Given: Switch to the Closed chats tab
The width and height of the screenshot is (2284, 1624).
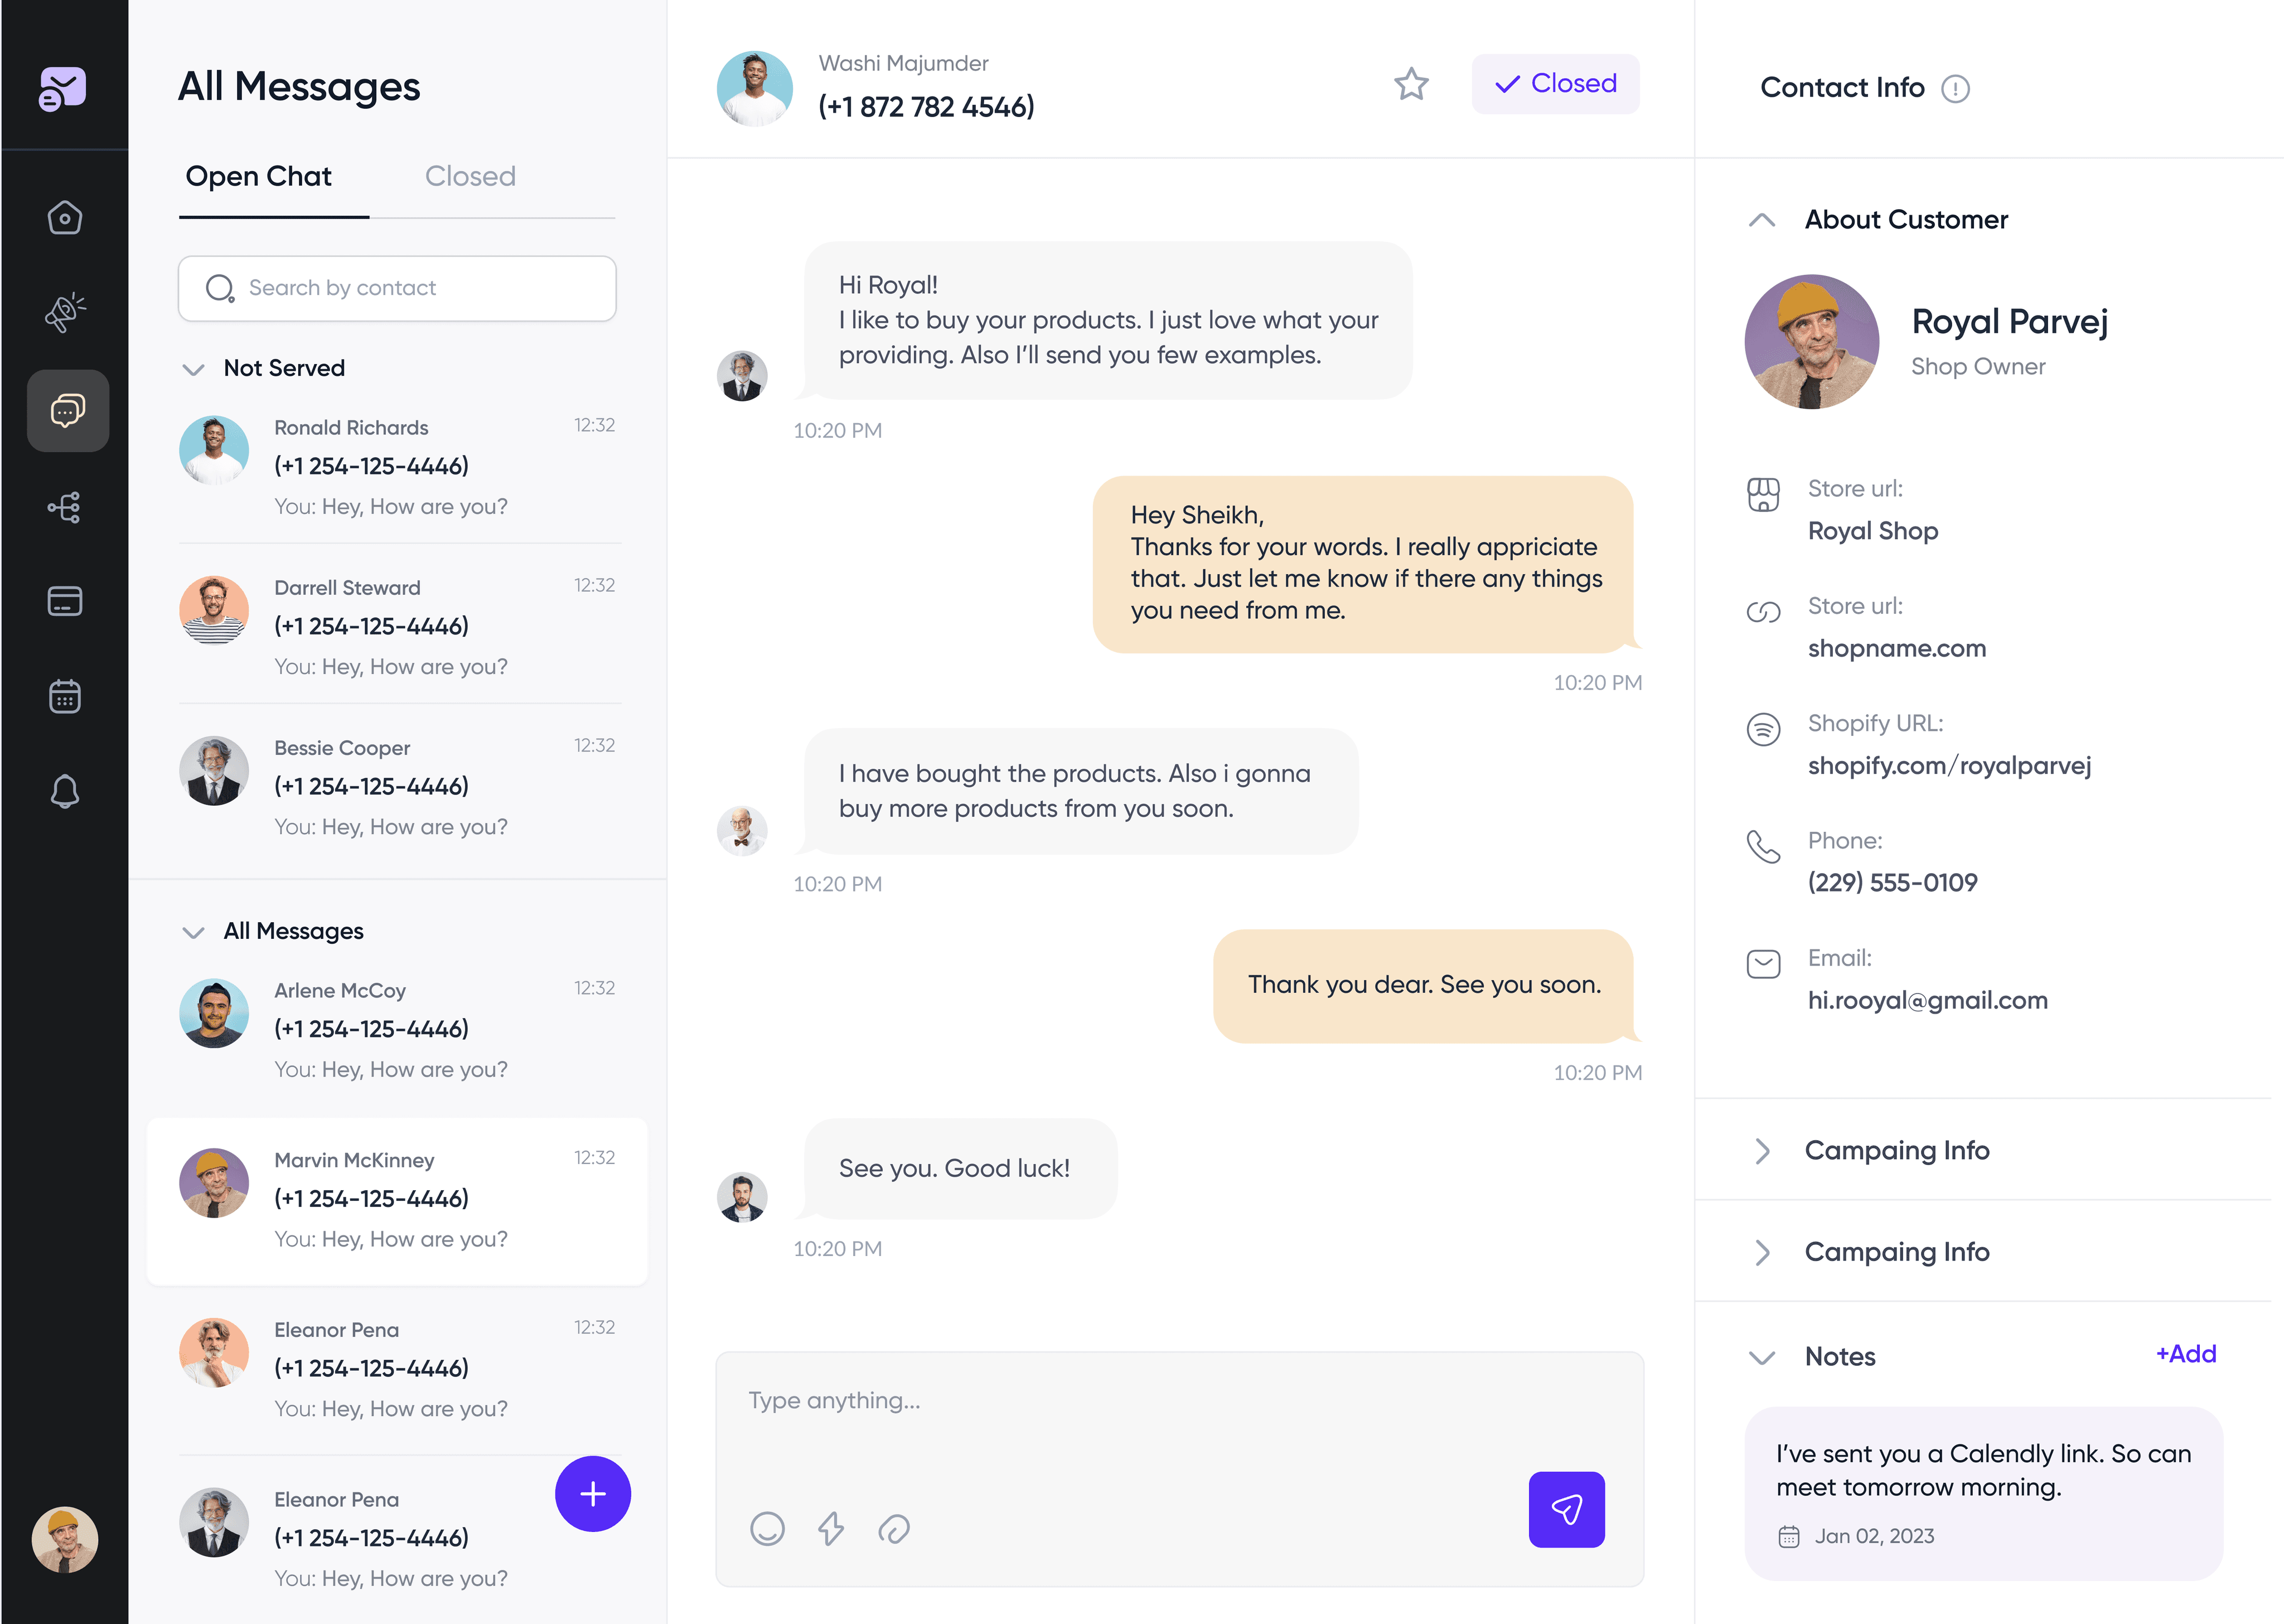Looking at the screenshot, I should (470, 177).
